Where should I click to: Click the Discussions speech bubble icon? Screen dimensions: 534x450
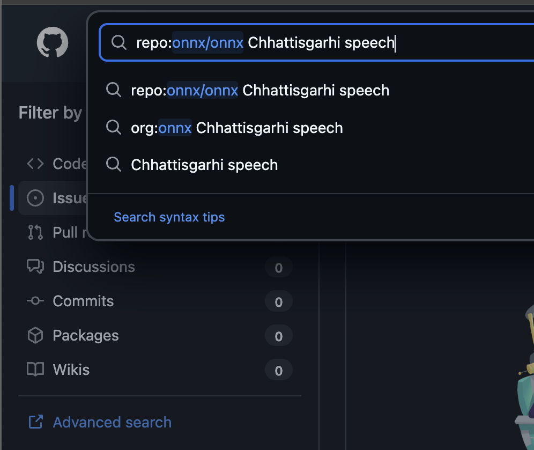(35, 267)
